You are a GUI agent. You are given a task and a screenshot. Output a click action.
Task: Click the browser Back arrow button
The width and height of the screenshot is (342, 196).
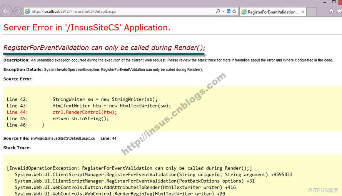pyautogui.click(x=6, y=11)
